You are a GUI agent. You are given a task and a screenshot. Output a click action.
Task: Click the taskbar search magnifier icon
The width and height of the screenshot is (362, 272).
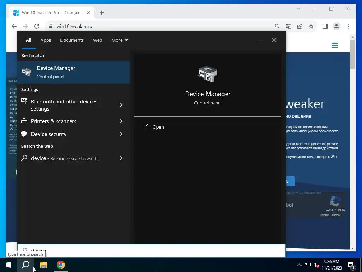pos(25,265)
